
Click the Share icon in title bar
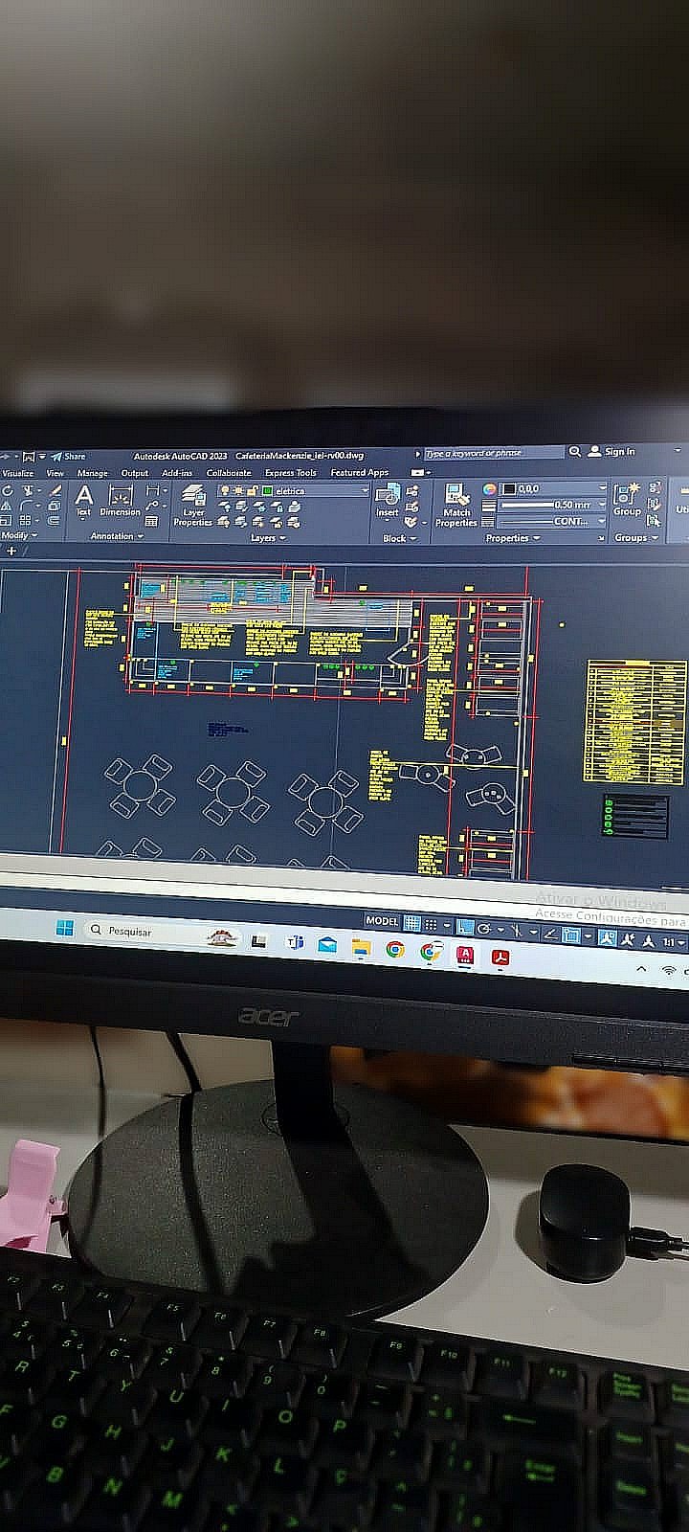tap(68, 457)
